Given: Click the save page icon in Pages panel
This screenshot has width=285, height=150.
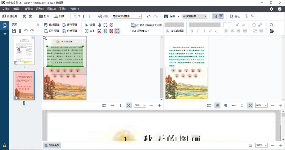Looking at the screenshot, I should [14, 31].
